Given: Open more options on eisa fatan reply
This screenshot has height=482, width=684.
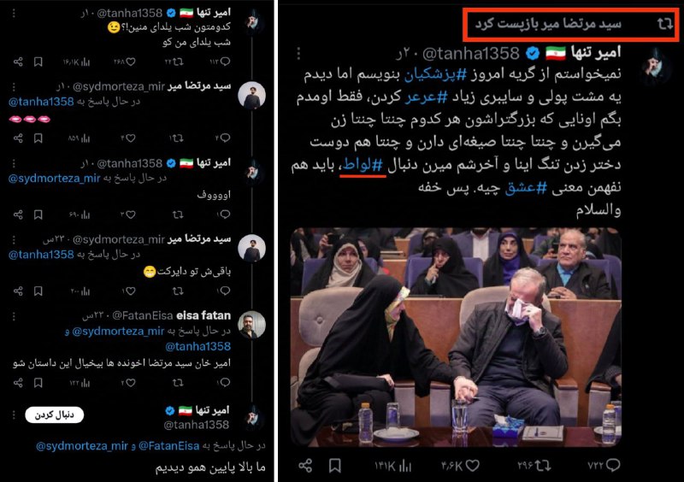Looking at the screenshot, I should tap(14, 316).
